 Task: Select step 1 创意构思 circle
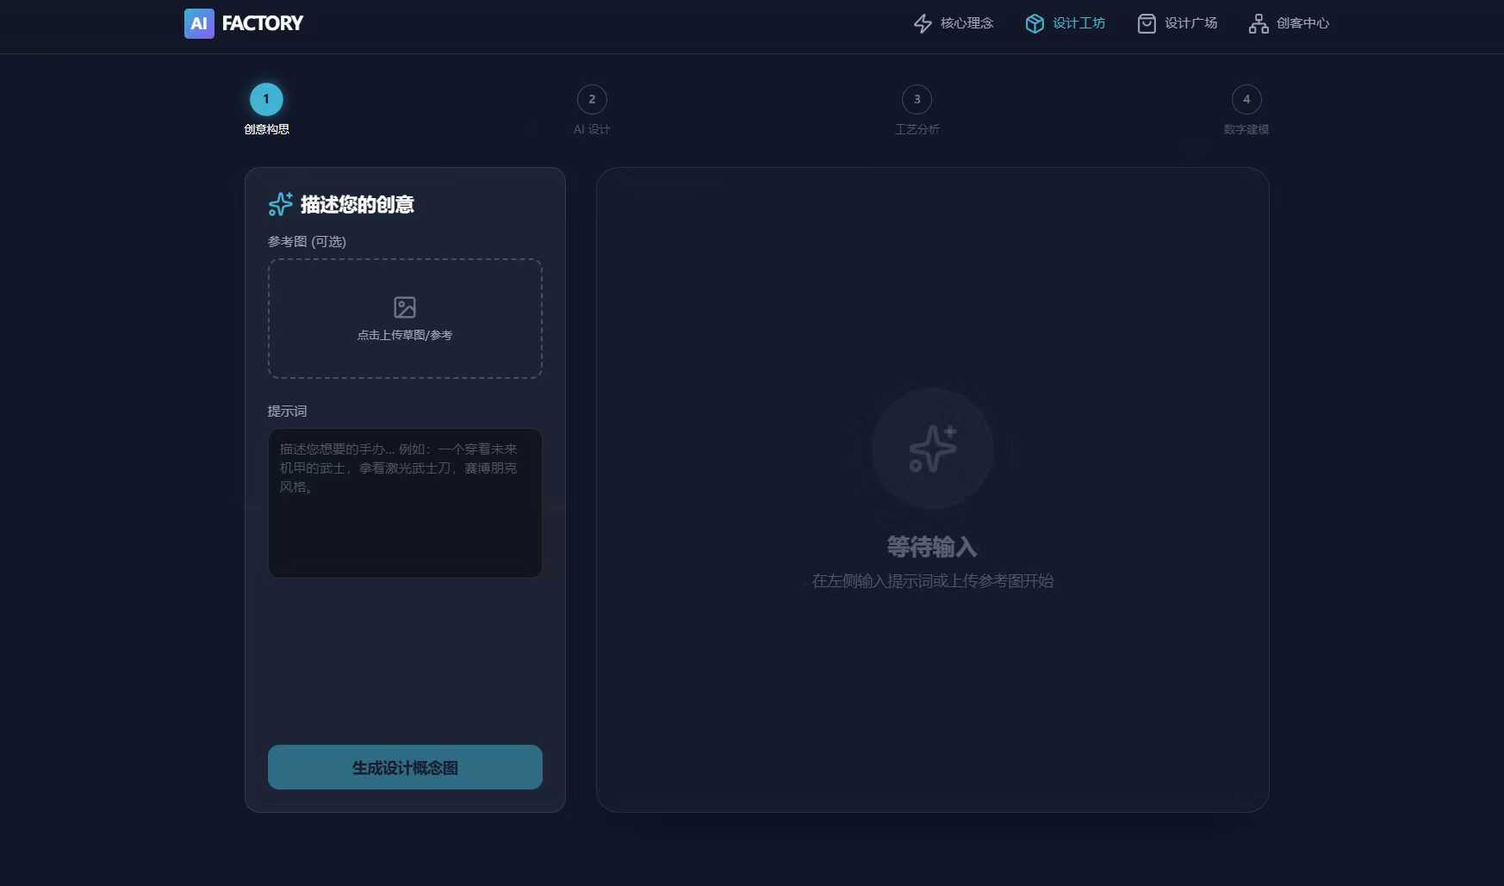(266, 99)
